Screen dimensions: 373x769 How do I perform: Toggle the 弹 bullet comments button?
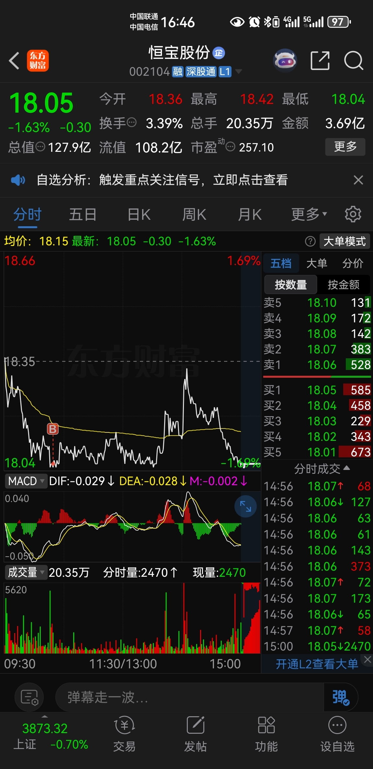pos(341,697)
